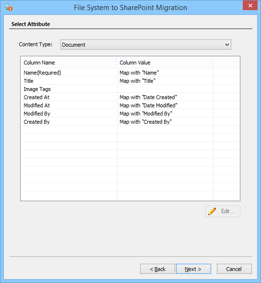Click the Column Name header

(x=69, y=63)
